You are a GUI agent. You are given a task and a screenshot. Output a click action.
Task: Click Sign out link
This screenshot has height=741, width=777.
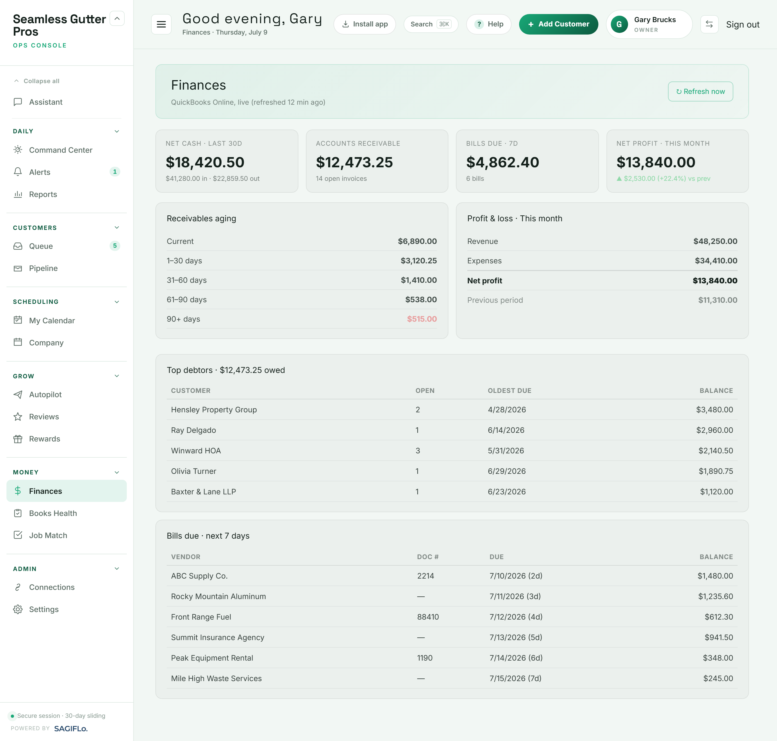coord(743,25)
